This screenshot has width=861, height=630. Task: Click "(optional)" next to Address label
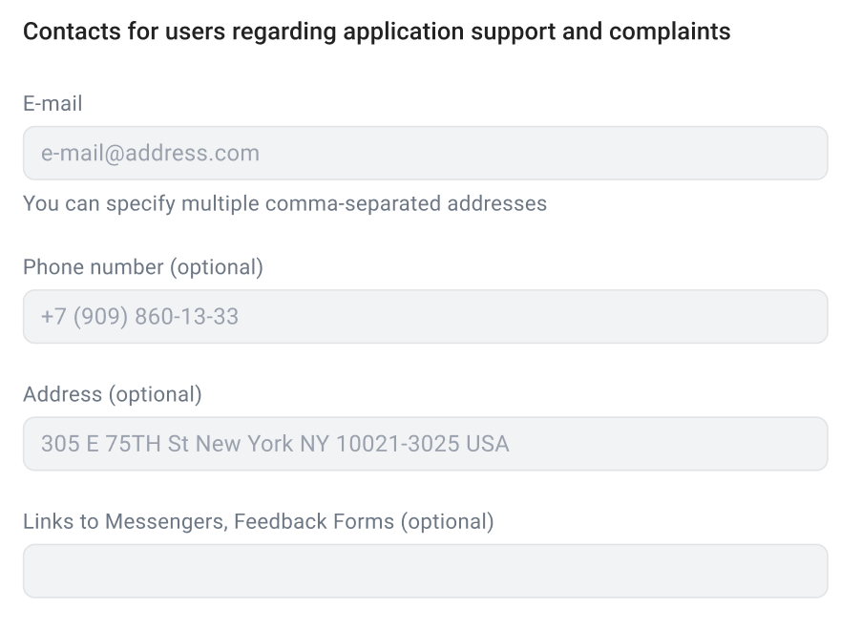[x=155, y=394]
